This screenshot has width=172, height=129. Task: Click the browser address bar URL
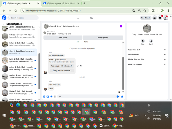coord(54,11)
